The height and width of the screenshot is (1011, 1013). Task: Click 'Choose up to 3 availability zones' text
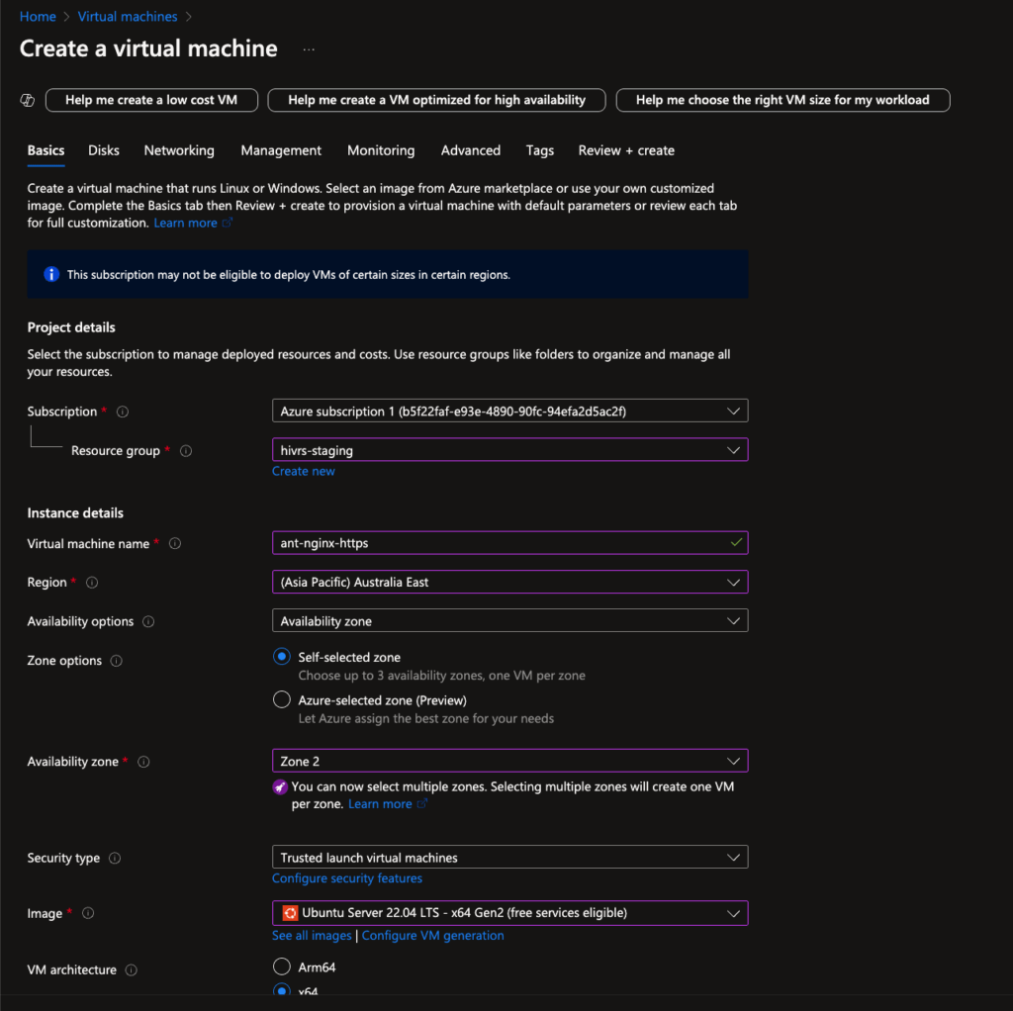click(x=441, y=676)
